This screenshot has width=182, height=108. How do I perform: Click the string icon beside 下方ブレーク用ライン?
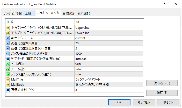click(x=8, y=33)
